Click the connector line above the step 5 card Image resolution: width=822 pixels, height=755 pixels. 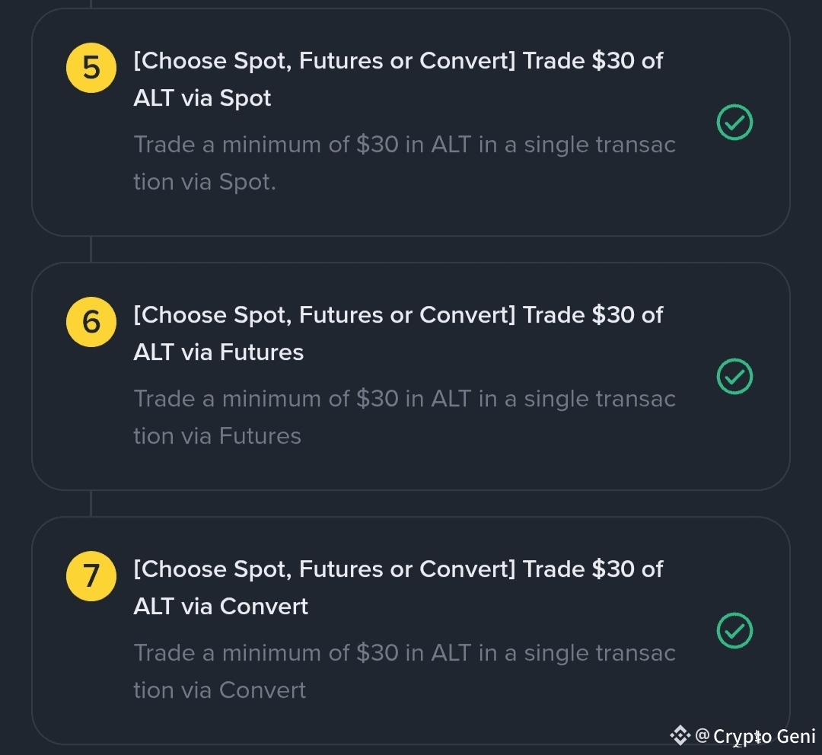click(91, 4)
